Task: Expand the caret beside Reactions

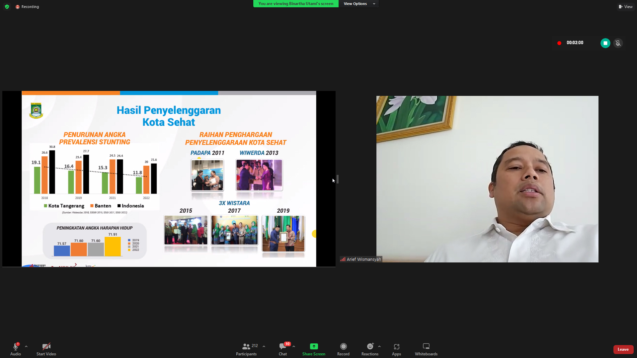Action: point(379,346)
